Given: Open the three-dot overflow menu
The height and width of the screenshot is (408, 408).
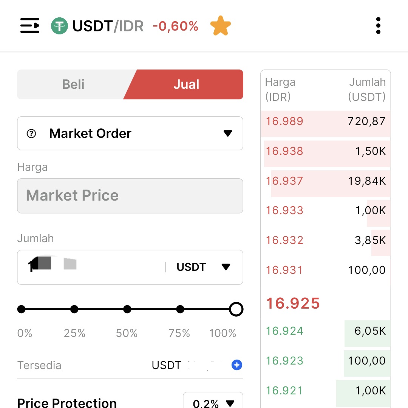Looking at the screenshot, I should (378, 25).
